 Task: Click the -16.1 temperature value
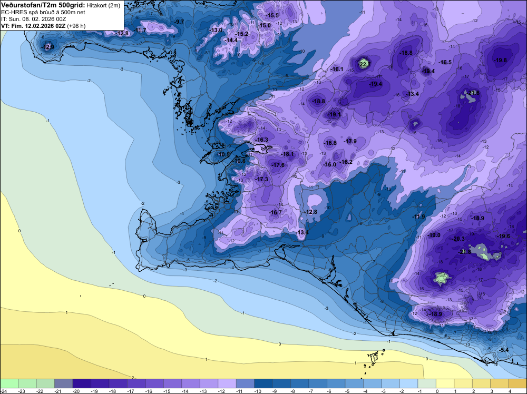(x=336, y=69)
